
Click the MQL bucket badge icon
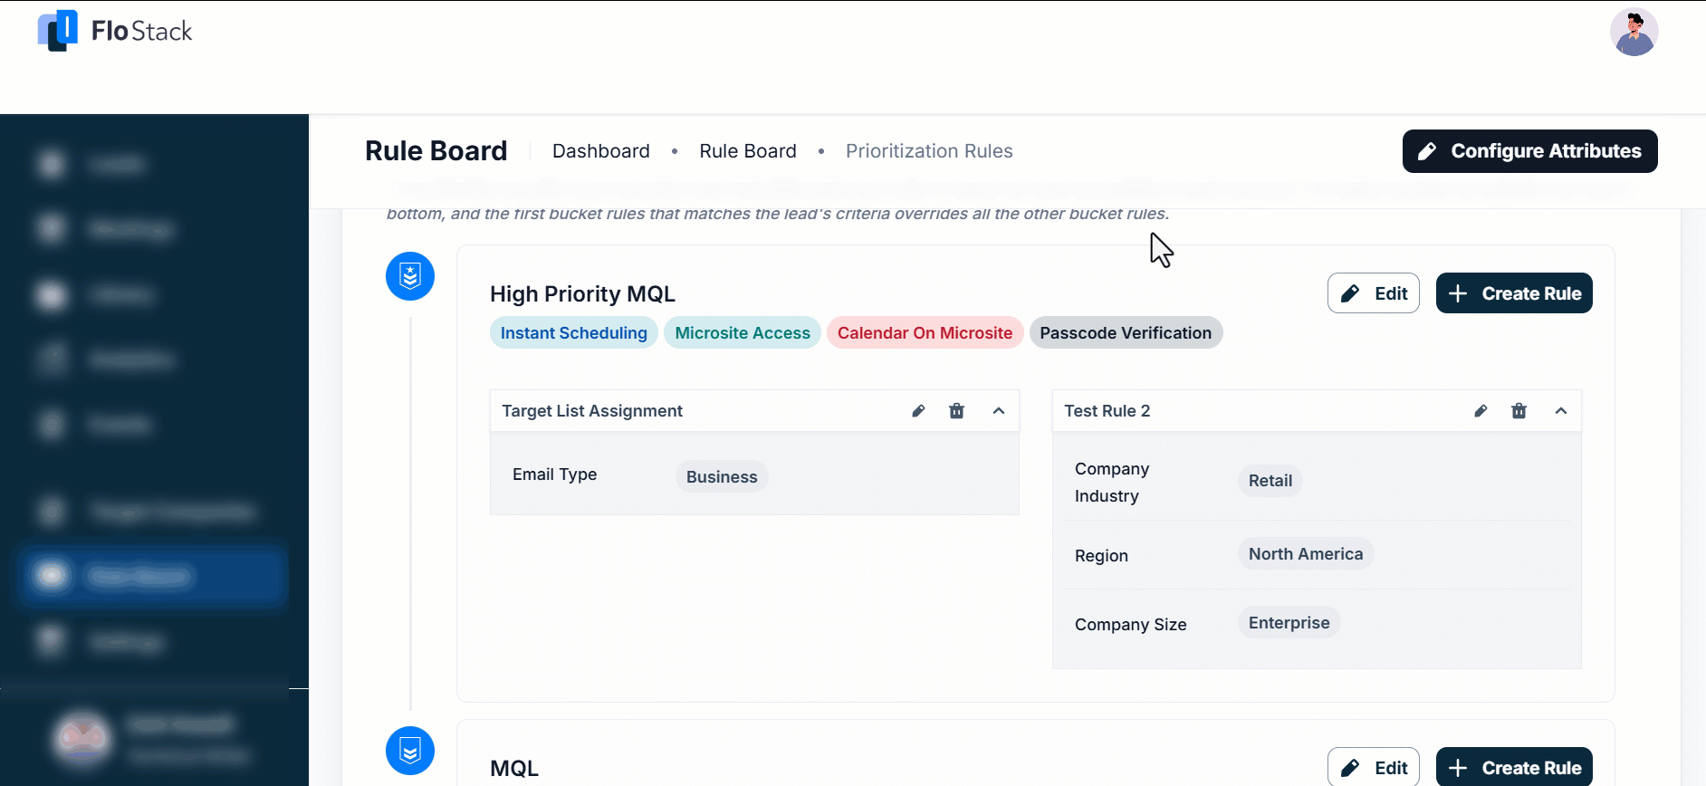click(x=410, y=751)
